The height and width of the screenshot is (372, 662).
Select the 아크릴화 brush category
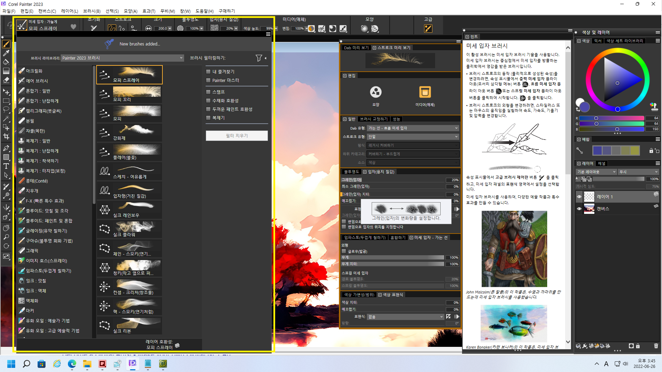coord(34,71)
